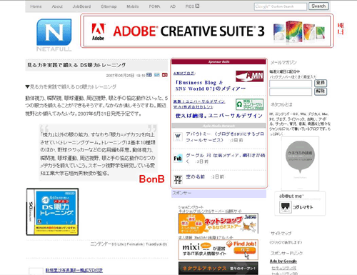Screen dimensions: 357x275
Task: Focus the second mail magazine input field
Action: coord(291,91)
